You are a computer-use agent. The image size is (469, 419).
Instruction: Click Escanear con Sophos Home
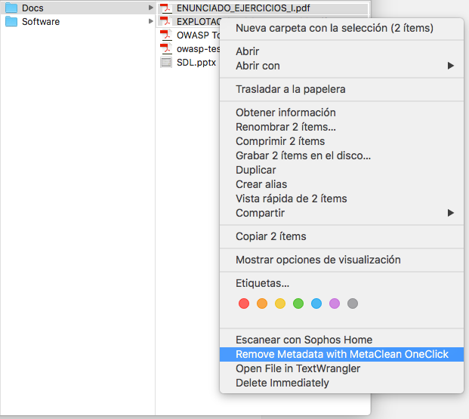click(x=304, y=340)
